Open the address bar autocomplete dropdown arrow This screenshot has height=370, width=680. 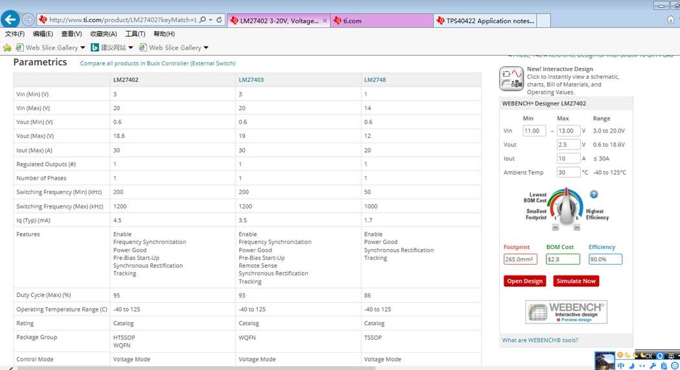pyautogui.click(x=211, y=20)
